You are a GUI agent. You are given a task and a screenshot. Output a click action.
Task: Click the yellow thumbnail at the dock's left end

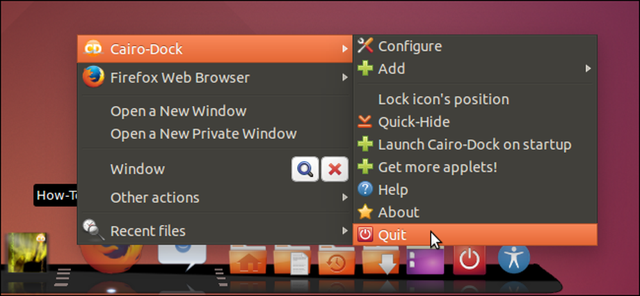pos(27,253)
